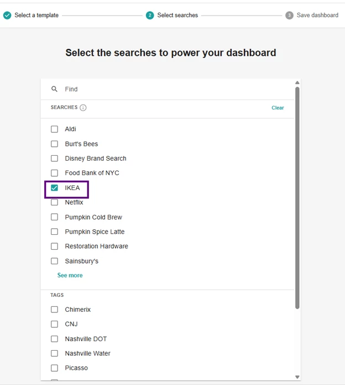345x385 pixels.
Task: Click the step 3 circle icon
Action: pos(289,15)
